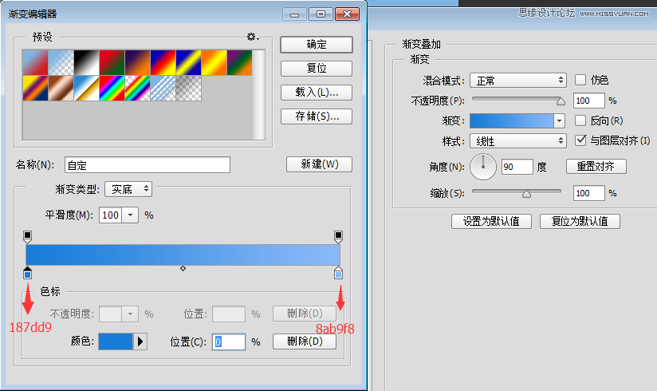The width and height of the screenshot is (657, 391).
Task: Choose the rainbow spectrum gradient preset
Action: click(112, 88)
